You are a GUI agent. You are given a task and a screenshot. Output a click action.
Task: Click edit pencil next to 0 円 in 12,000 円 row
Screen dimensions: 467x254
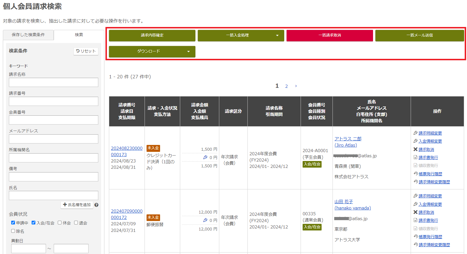tap(205, 220)
